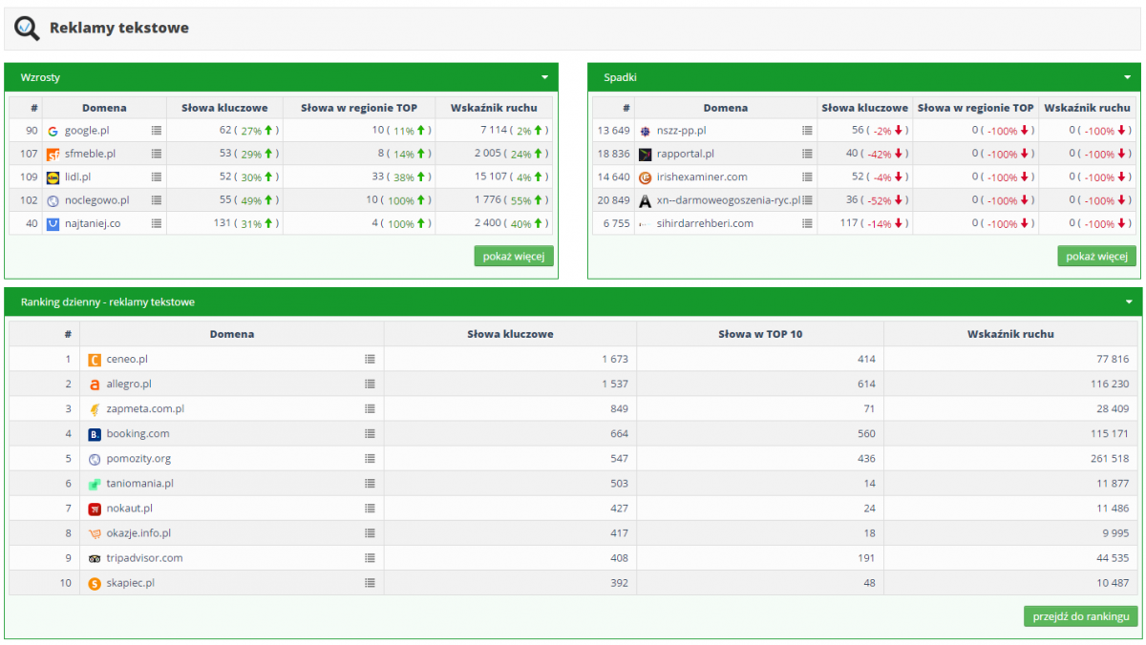Open the noclegowo.pl link in Wzrosty
This screenshot has height=645, width=1146.
[96, 200]
